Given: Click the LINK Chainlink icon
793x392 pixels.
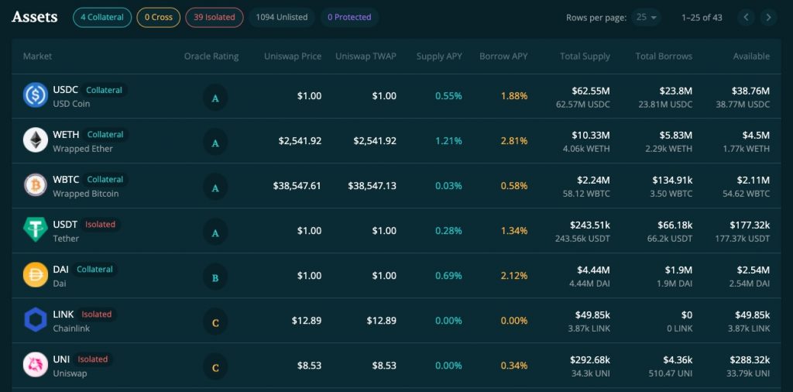Looking at the screenshot, I should coord(36,320).
